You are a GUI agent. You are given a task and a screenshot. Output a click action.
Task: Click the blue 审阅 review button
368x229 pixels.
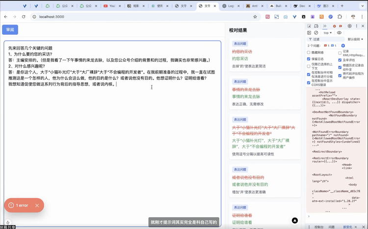9,30
